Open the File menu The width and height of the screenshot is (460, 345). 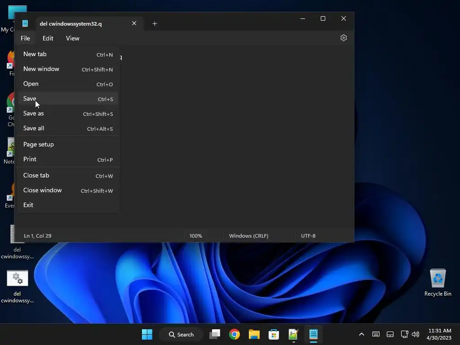25,39
